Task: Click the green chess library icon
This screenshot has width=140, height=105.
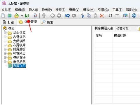Action: pyautogui.click(x=10, y=16)
